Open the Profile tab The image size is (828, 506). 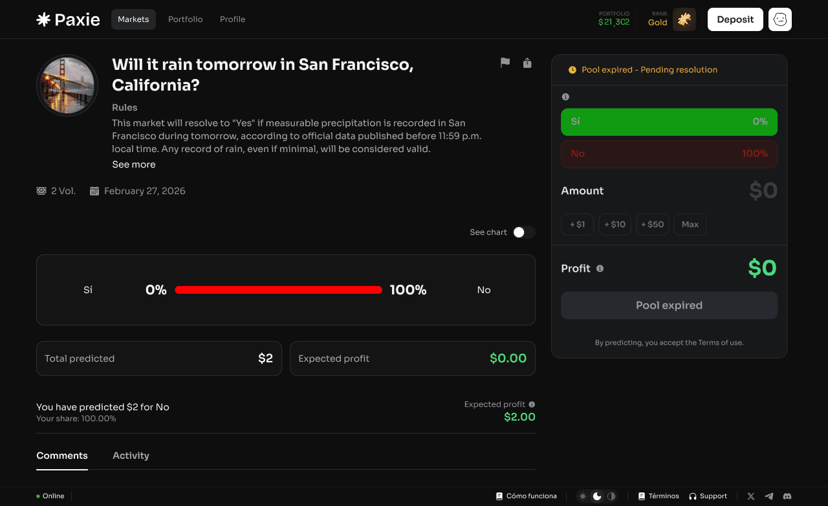point(233,19)
